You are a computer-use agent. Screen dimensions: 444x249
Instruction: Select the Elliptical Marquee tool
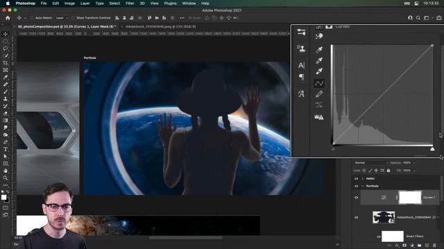[6, 41]
